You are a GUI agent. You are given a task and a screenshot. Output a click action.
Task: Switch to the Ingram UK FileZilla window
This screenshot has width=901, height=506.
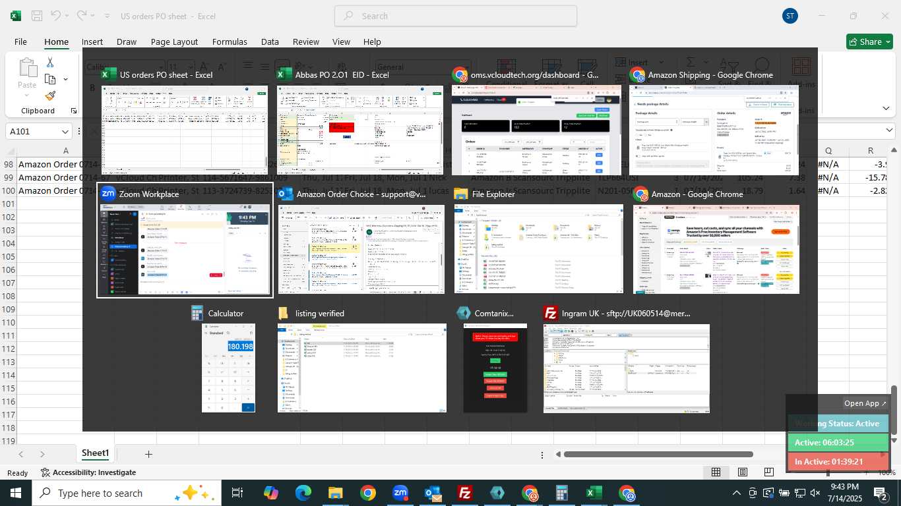click(x=626, y=360)
